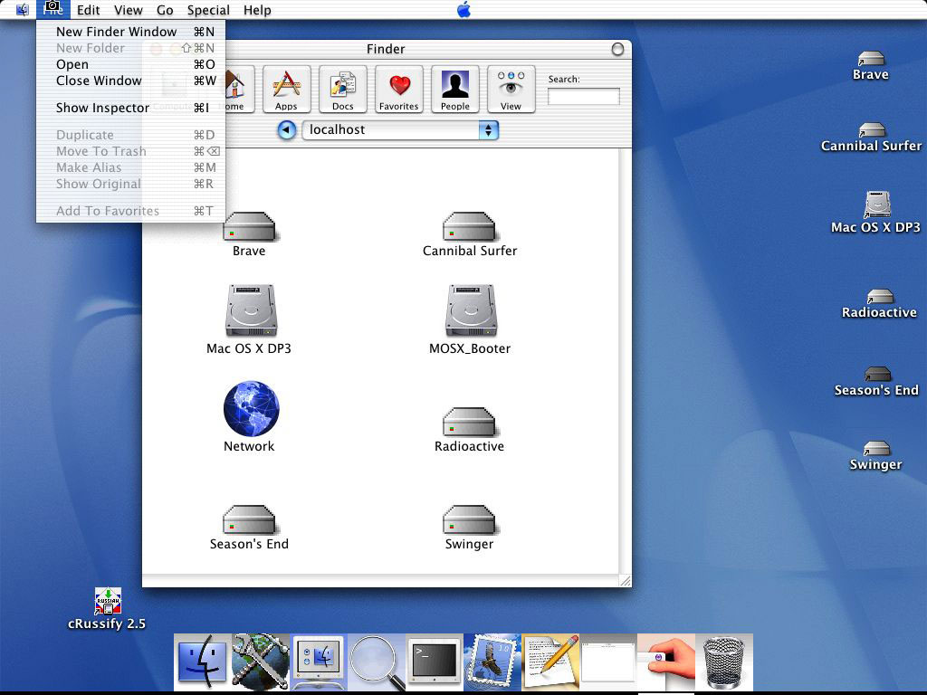Choose Show Inspector from File menu
Image resolution: width=927 pixels, height=695 pixels.
pyautogui.click(x=130, y=109)
